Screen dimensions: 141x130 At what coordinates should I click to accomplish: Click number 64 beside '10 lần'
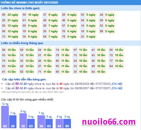pyautogui.click(x=93, y=71)
